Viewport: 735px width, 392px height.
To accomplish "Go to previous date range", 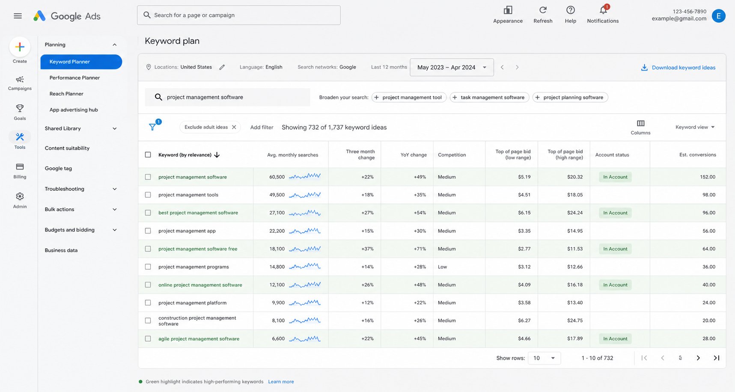I will pyautogui.click(x=502, y=67).
